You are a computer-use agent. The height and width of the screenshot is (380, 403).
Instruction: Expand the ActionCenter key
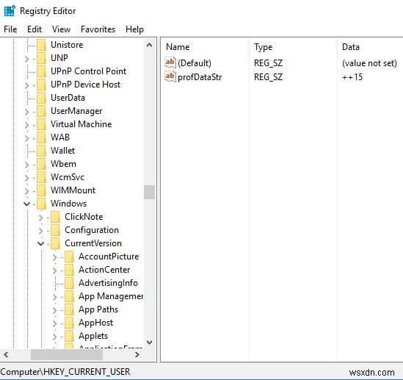coord(54,270)
